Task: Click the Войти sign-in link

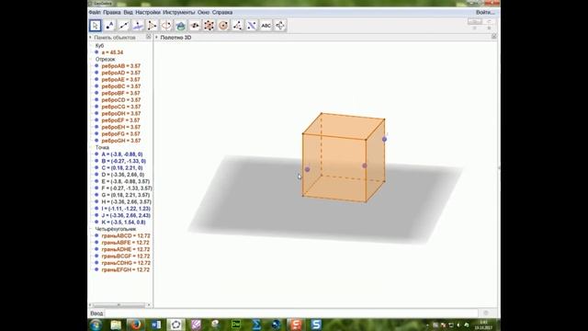Action: click(x=485, y=12)
